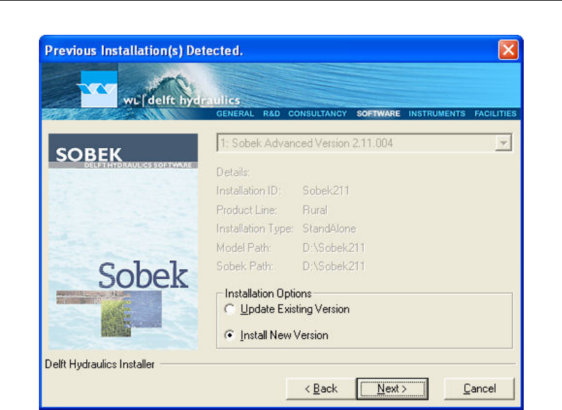Select Update Existing Version radio button

(230, 309)
